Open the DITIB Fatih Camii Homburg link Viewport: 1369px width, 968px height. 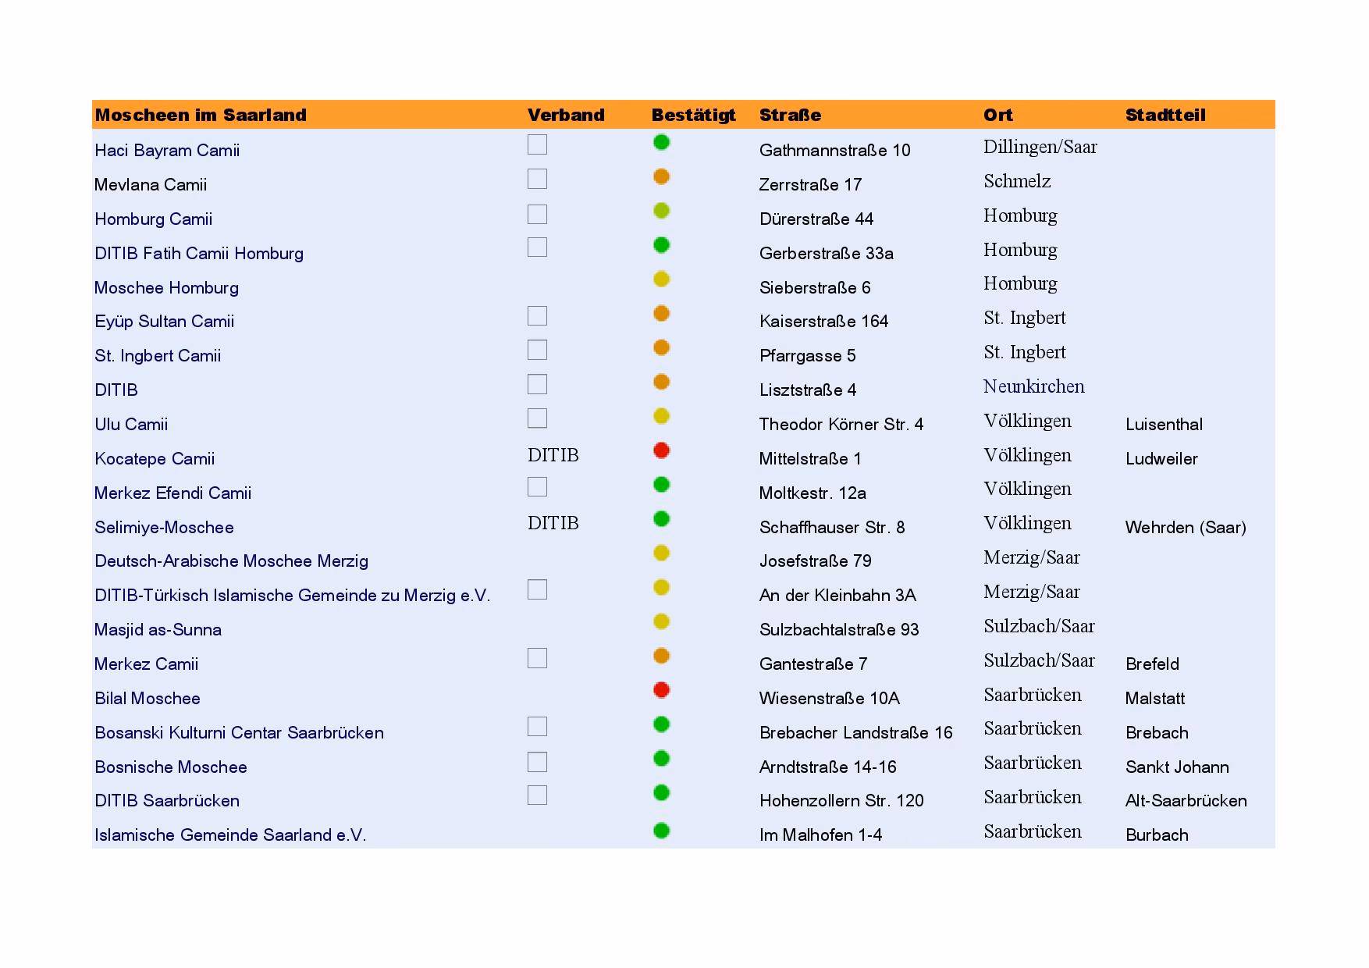tap(199, 253)
